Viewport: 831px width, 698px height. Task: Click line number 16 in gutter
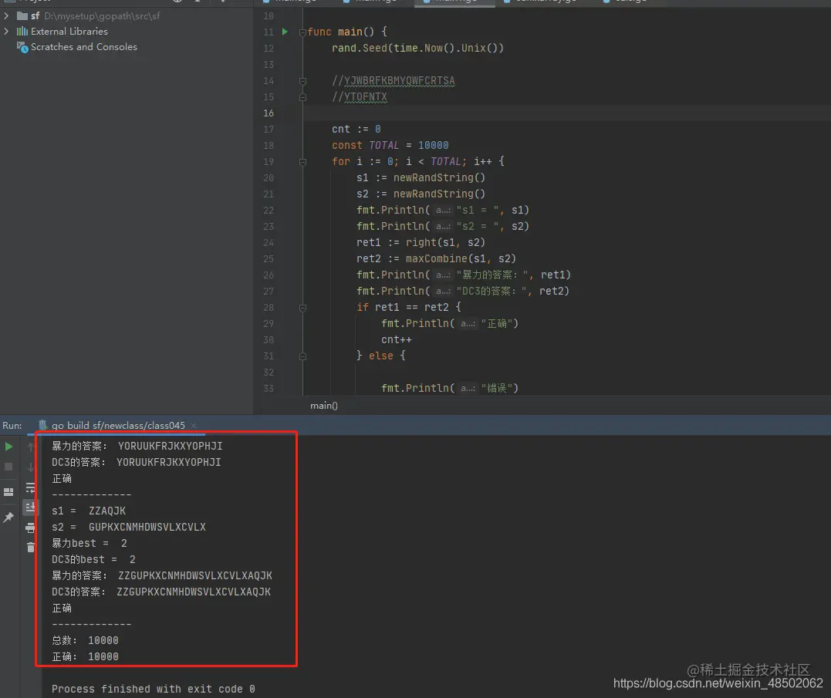point(269,113)
